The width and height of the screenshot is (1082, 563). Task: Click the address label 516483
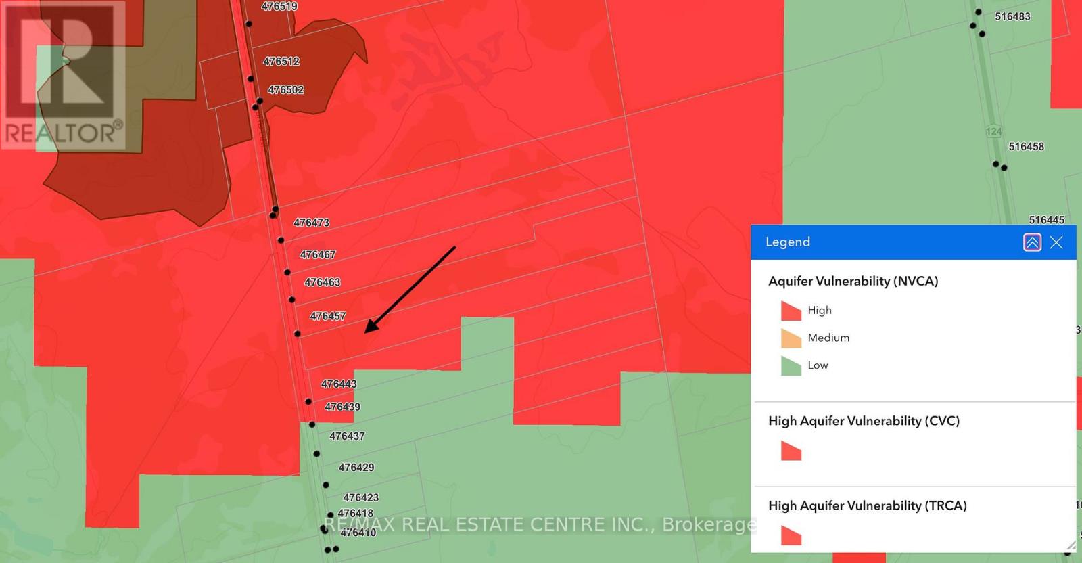[x=1012, y=17]
